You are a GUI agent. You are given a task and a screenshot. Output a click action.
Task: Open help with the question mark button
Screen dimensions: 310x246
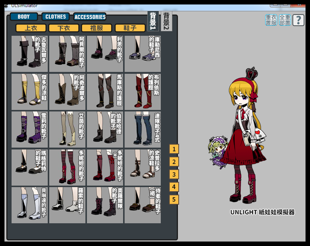[x=298, y=20]
